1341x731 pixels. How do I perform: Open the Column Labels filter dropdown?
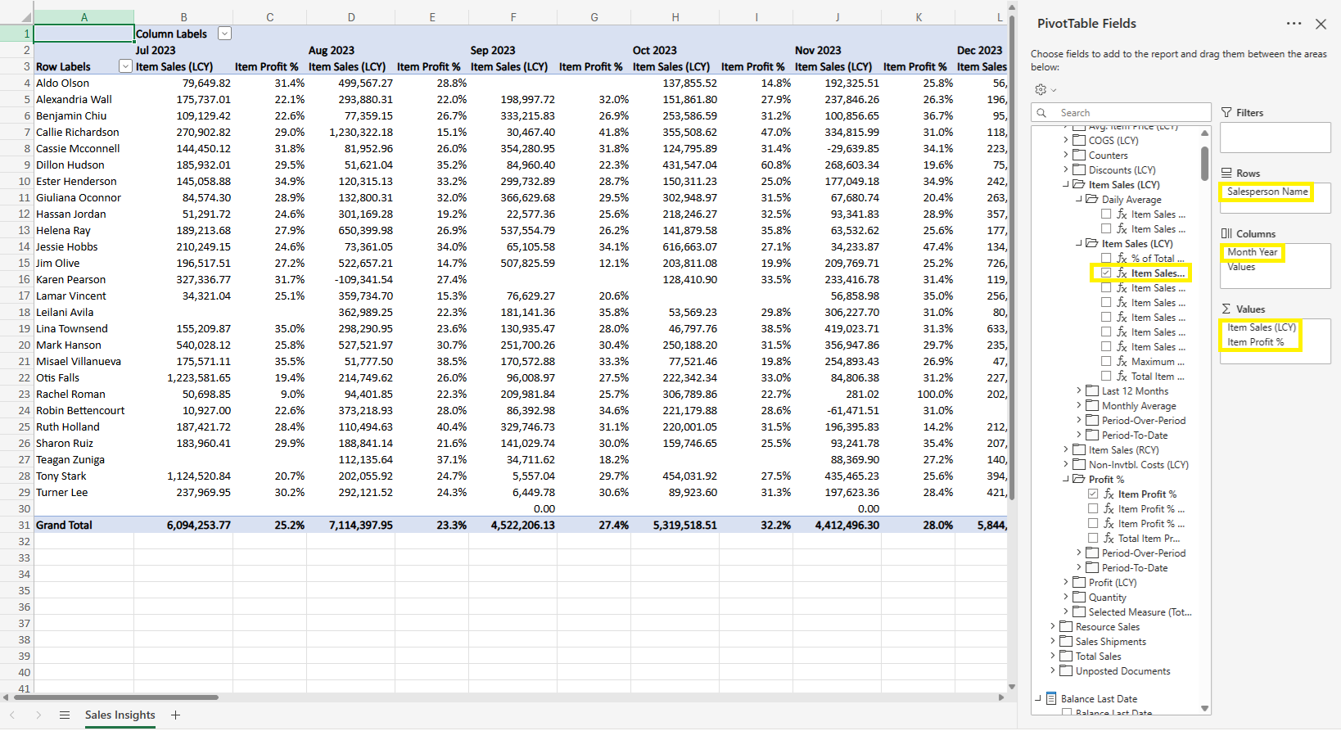coord(224,34)
